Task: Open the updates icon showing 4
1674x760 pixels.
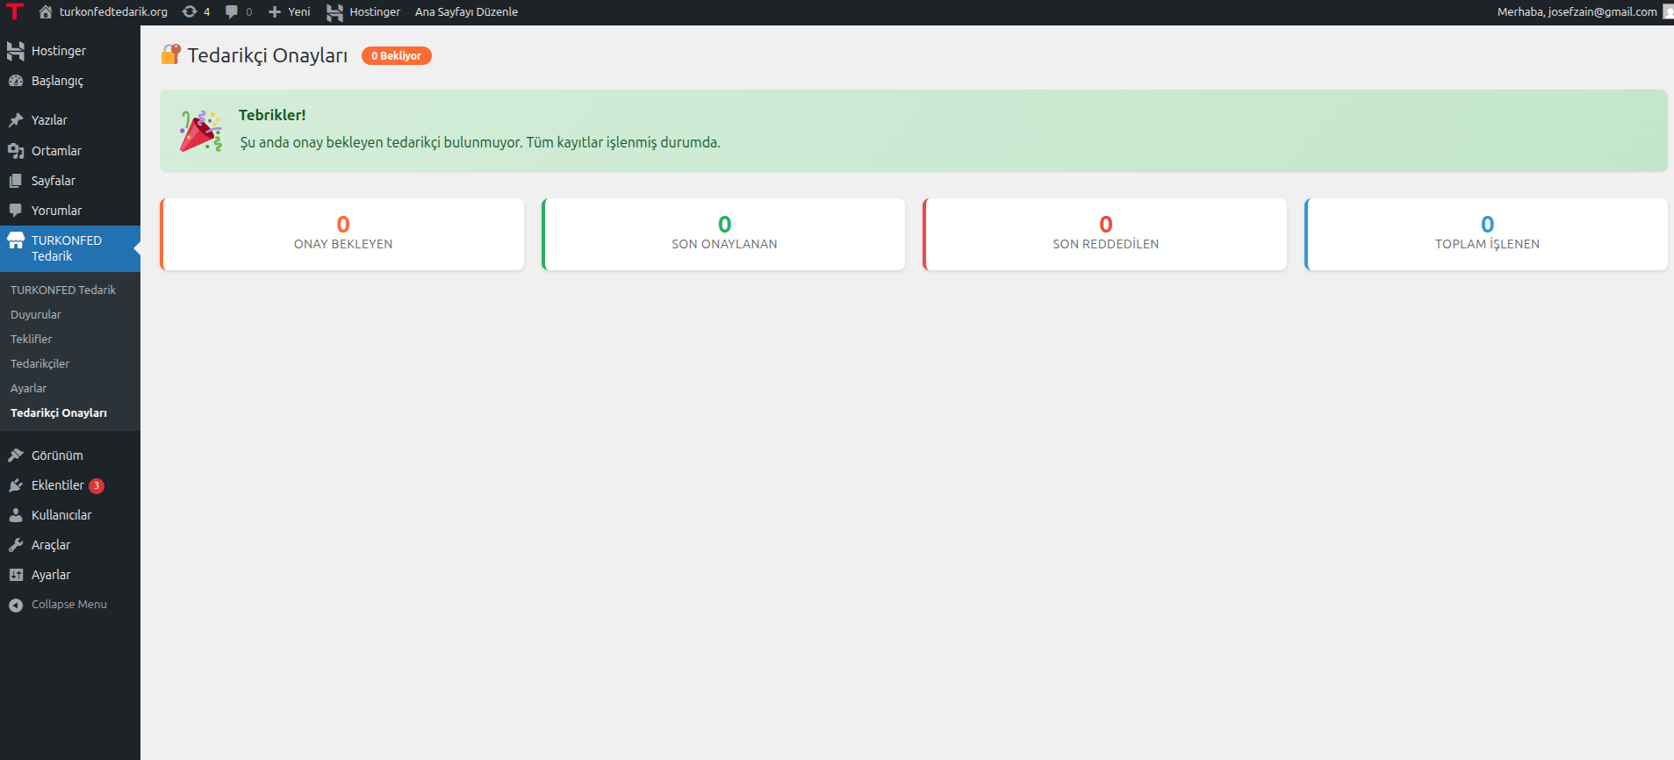Action: pyautogui.click(x=189, y=11)
